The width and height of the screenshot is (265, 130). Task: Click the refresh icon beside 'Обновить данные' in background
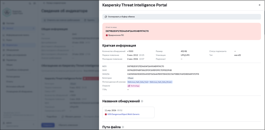(x=62, y=117)
